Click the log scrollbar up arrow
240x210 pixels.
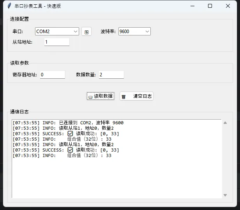225,123
